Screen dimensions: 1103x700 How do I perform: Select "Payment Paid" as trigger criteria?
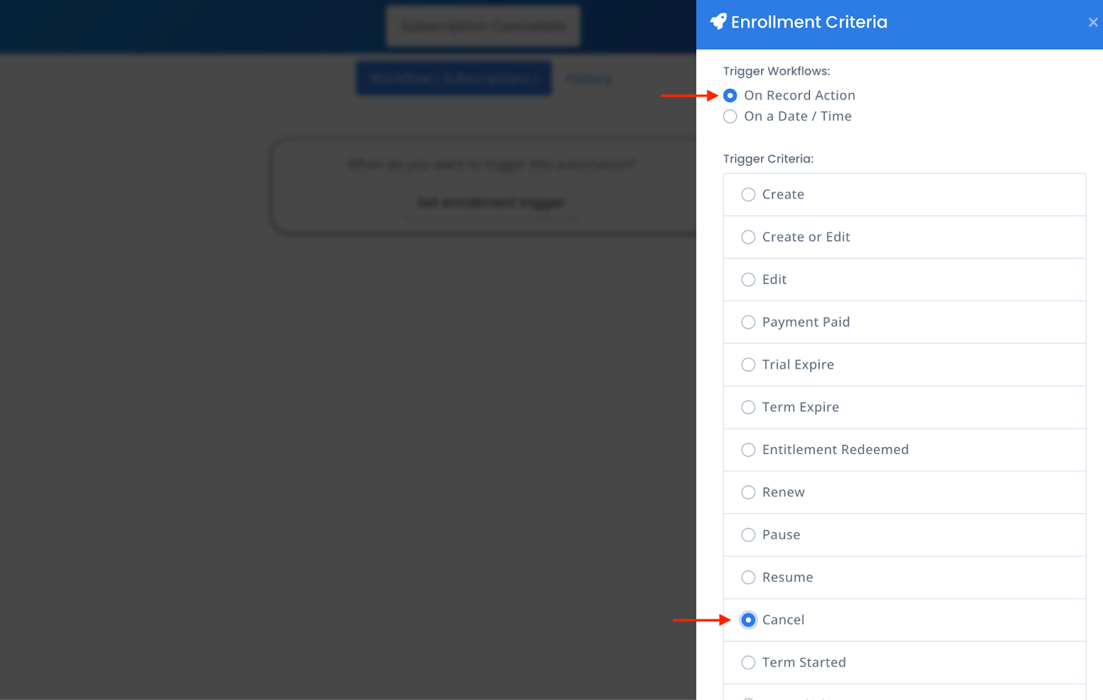[x=748, y=322]
